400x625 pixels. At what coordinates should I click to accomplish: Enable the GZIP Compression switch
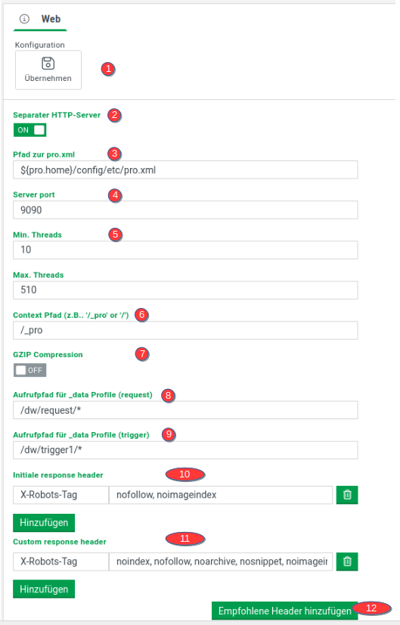pos(30,370)
